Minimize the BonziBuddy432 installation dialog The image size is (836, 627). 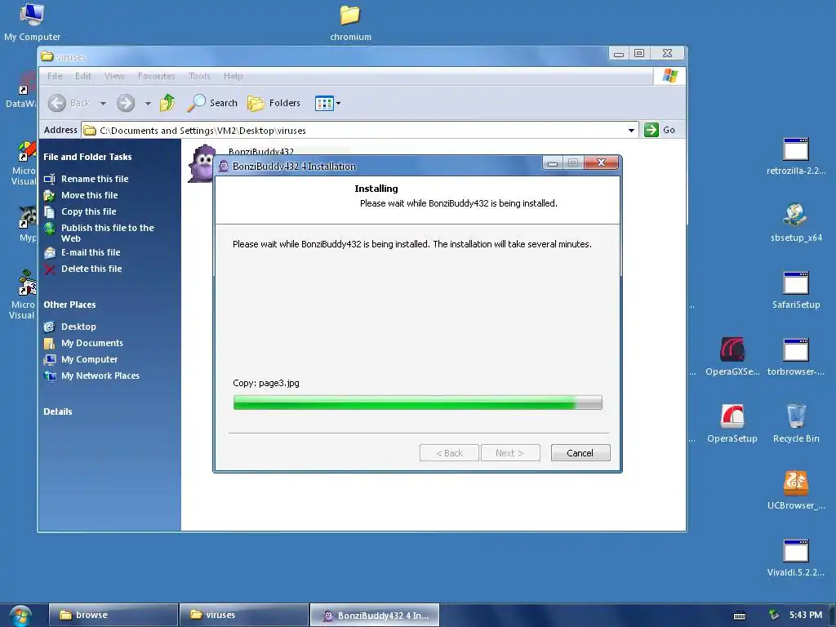(553, 163)
